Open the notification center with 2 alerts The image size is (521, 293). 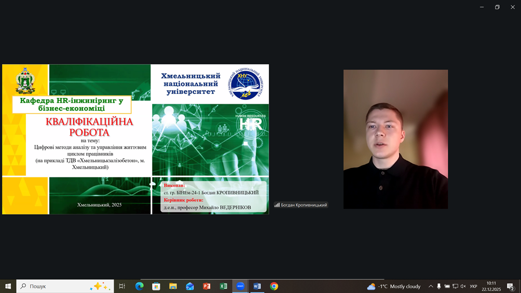(511, 286)
